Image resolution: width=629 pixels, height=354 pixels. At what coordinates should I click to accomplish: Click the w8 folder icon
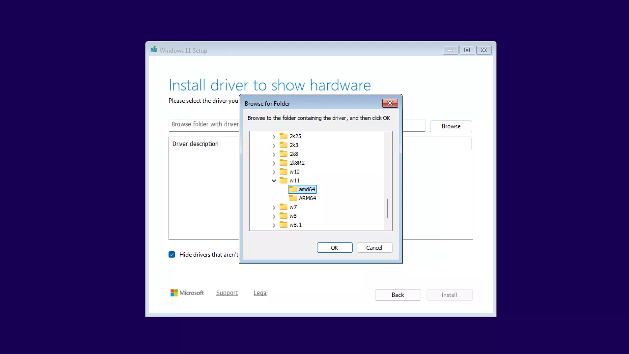pos(284,216)
